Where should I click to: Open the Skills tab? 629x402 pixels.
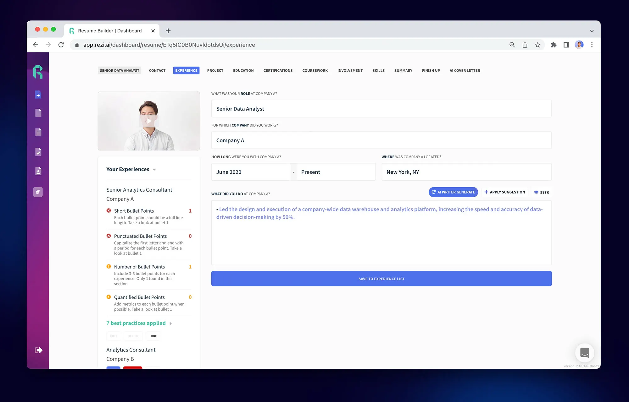click(x=379, y=70)
